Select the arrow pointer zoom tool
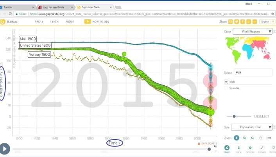This screenshot has width=276, height=157. click(x=237, y=138)
